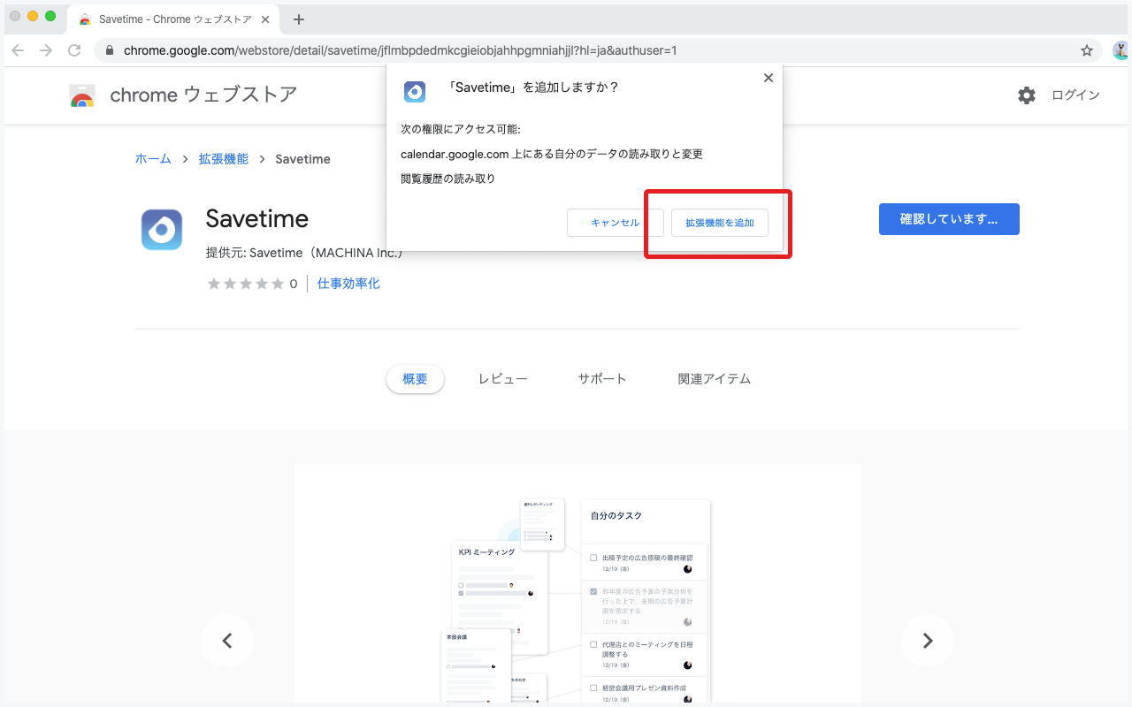
Task: Click the rating count 0
Action: [x=294, y=284]
